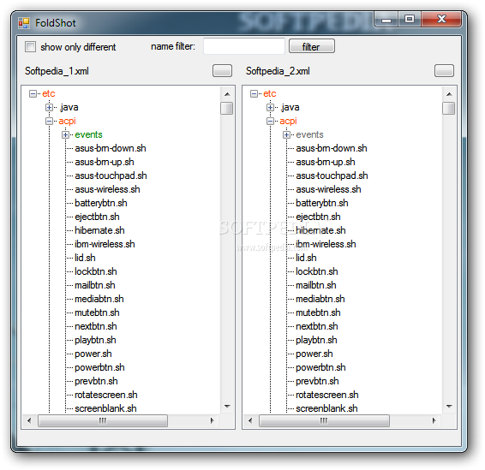Click the right tree's horizontal scroll right arrow
This screenshot has width=485, height=470.
tap(434, 420)
